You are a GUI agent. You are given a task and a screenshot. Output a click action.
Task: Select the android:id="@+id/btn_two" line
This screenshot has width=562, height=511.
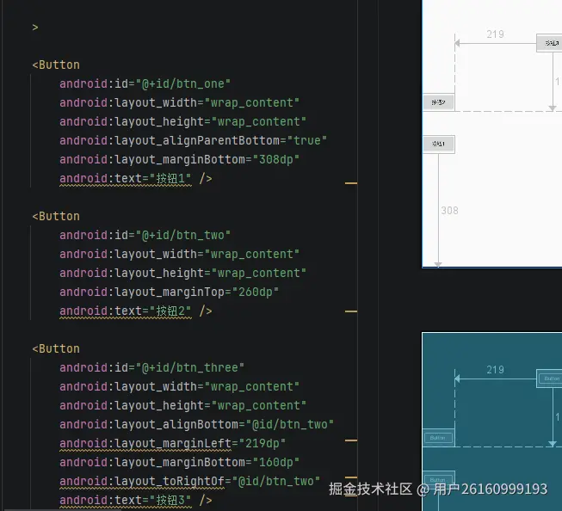[x=145, y=236]
